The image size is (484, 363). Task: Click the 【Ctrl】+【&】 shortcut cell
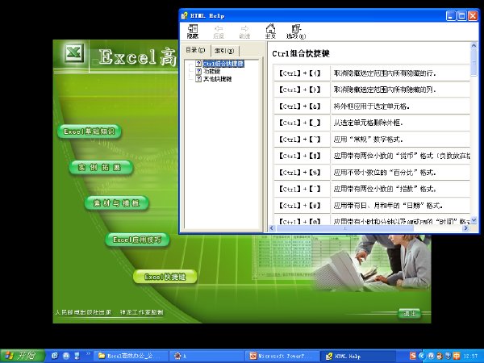point(302,106)
